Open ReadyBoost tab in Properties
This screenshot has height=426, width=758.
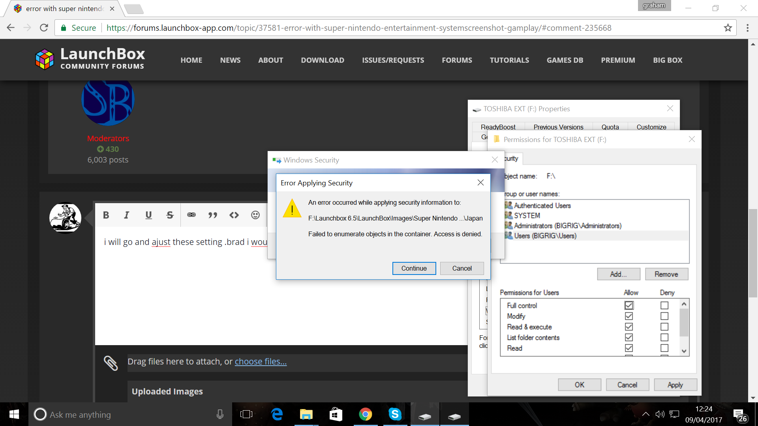pos(498,127)
